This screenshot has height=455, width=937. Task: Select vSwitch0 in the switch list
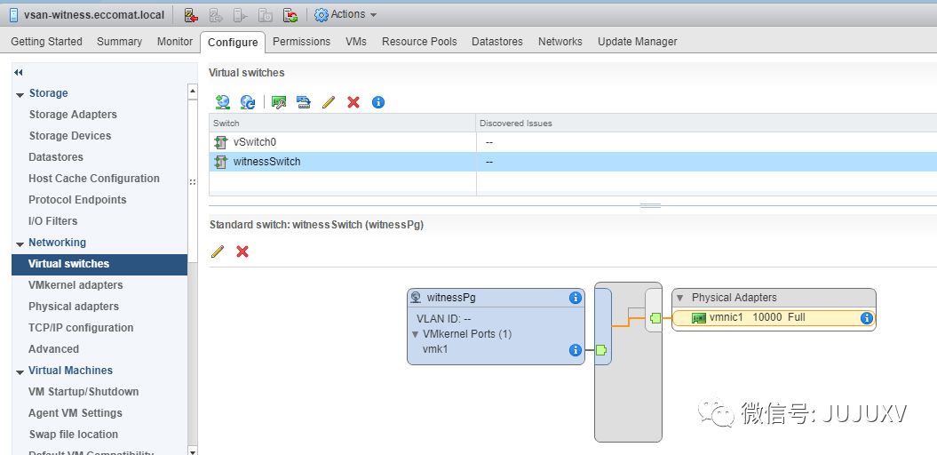[255, 142]
